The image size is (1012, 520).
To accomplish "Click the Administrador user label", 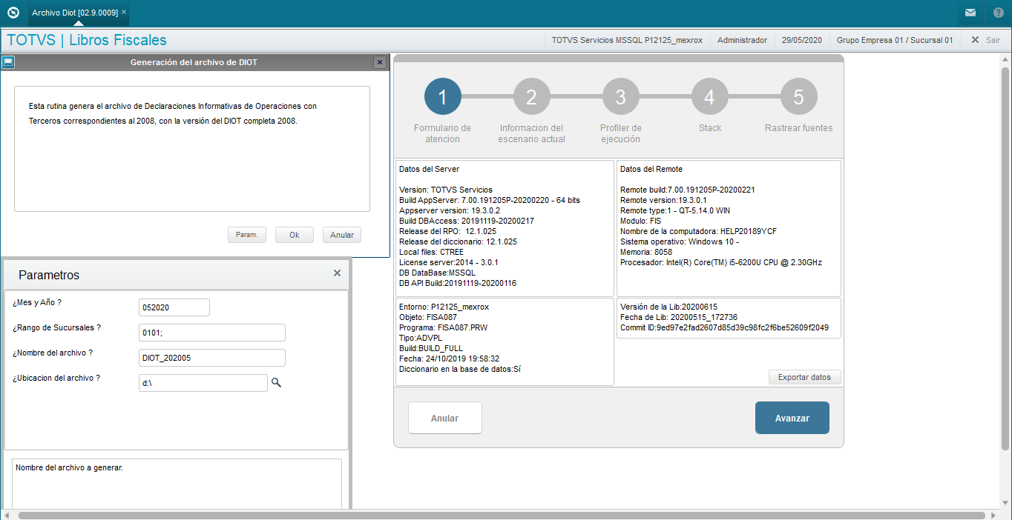I will coord(742,40).
